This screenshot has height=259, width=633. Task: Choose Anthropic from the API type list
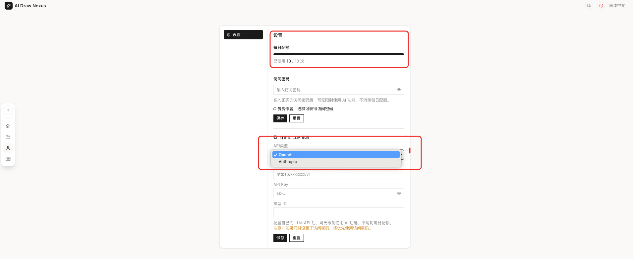288,162
